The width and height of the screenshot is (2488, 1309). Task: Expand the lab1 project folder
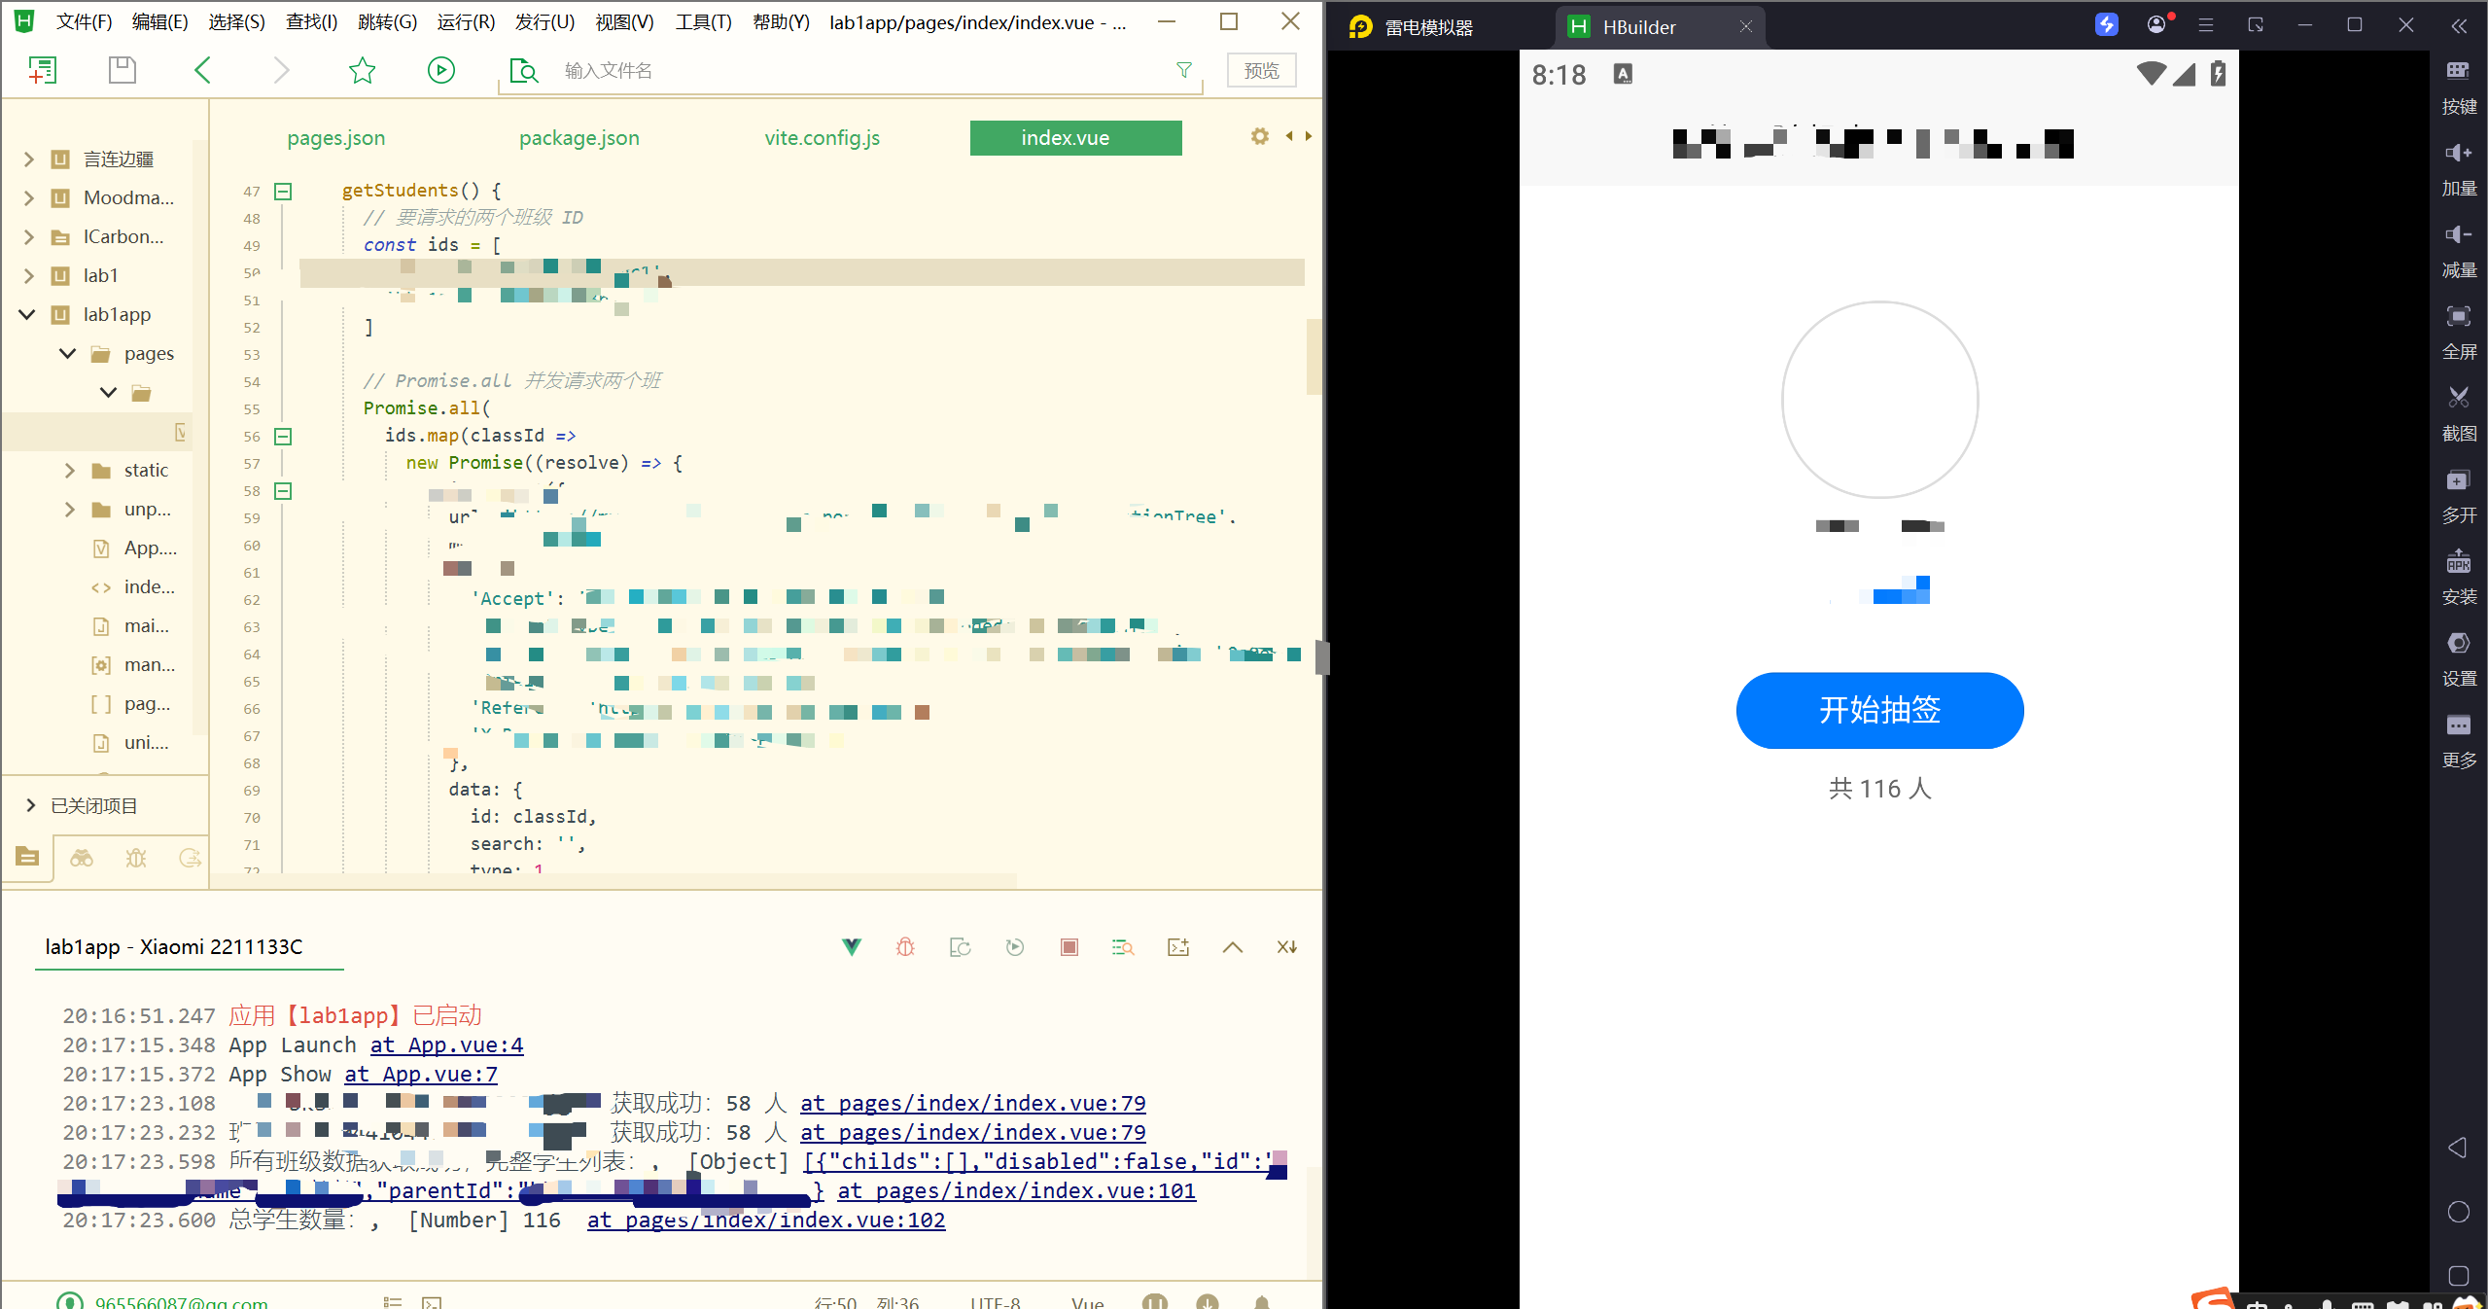coord(28,276)
